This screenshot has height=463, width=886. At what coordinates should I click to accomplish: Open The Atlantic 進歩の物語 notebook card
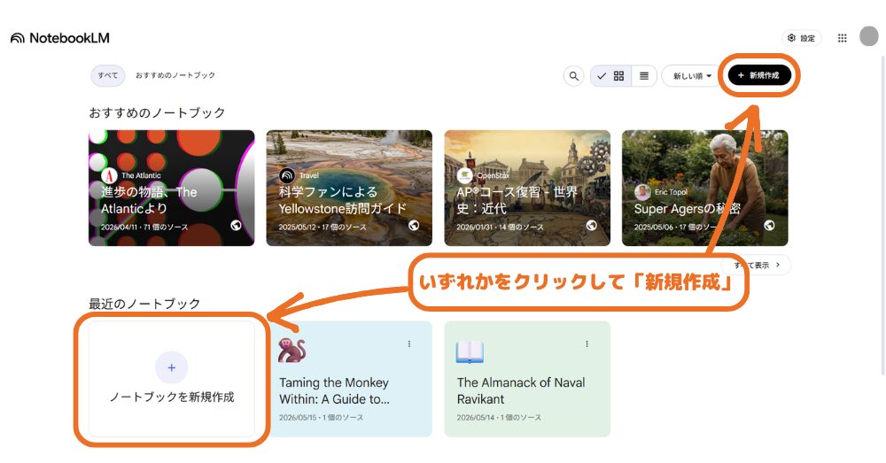171,188
